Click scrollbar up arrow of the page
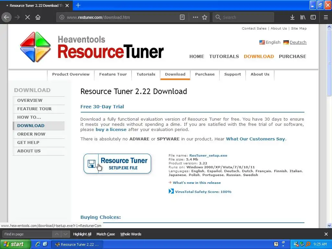Screen dimensions: 332x249 [329, 27]
